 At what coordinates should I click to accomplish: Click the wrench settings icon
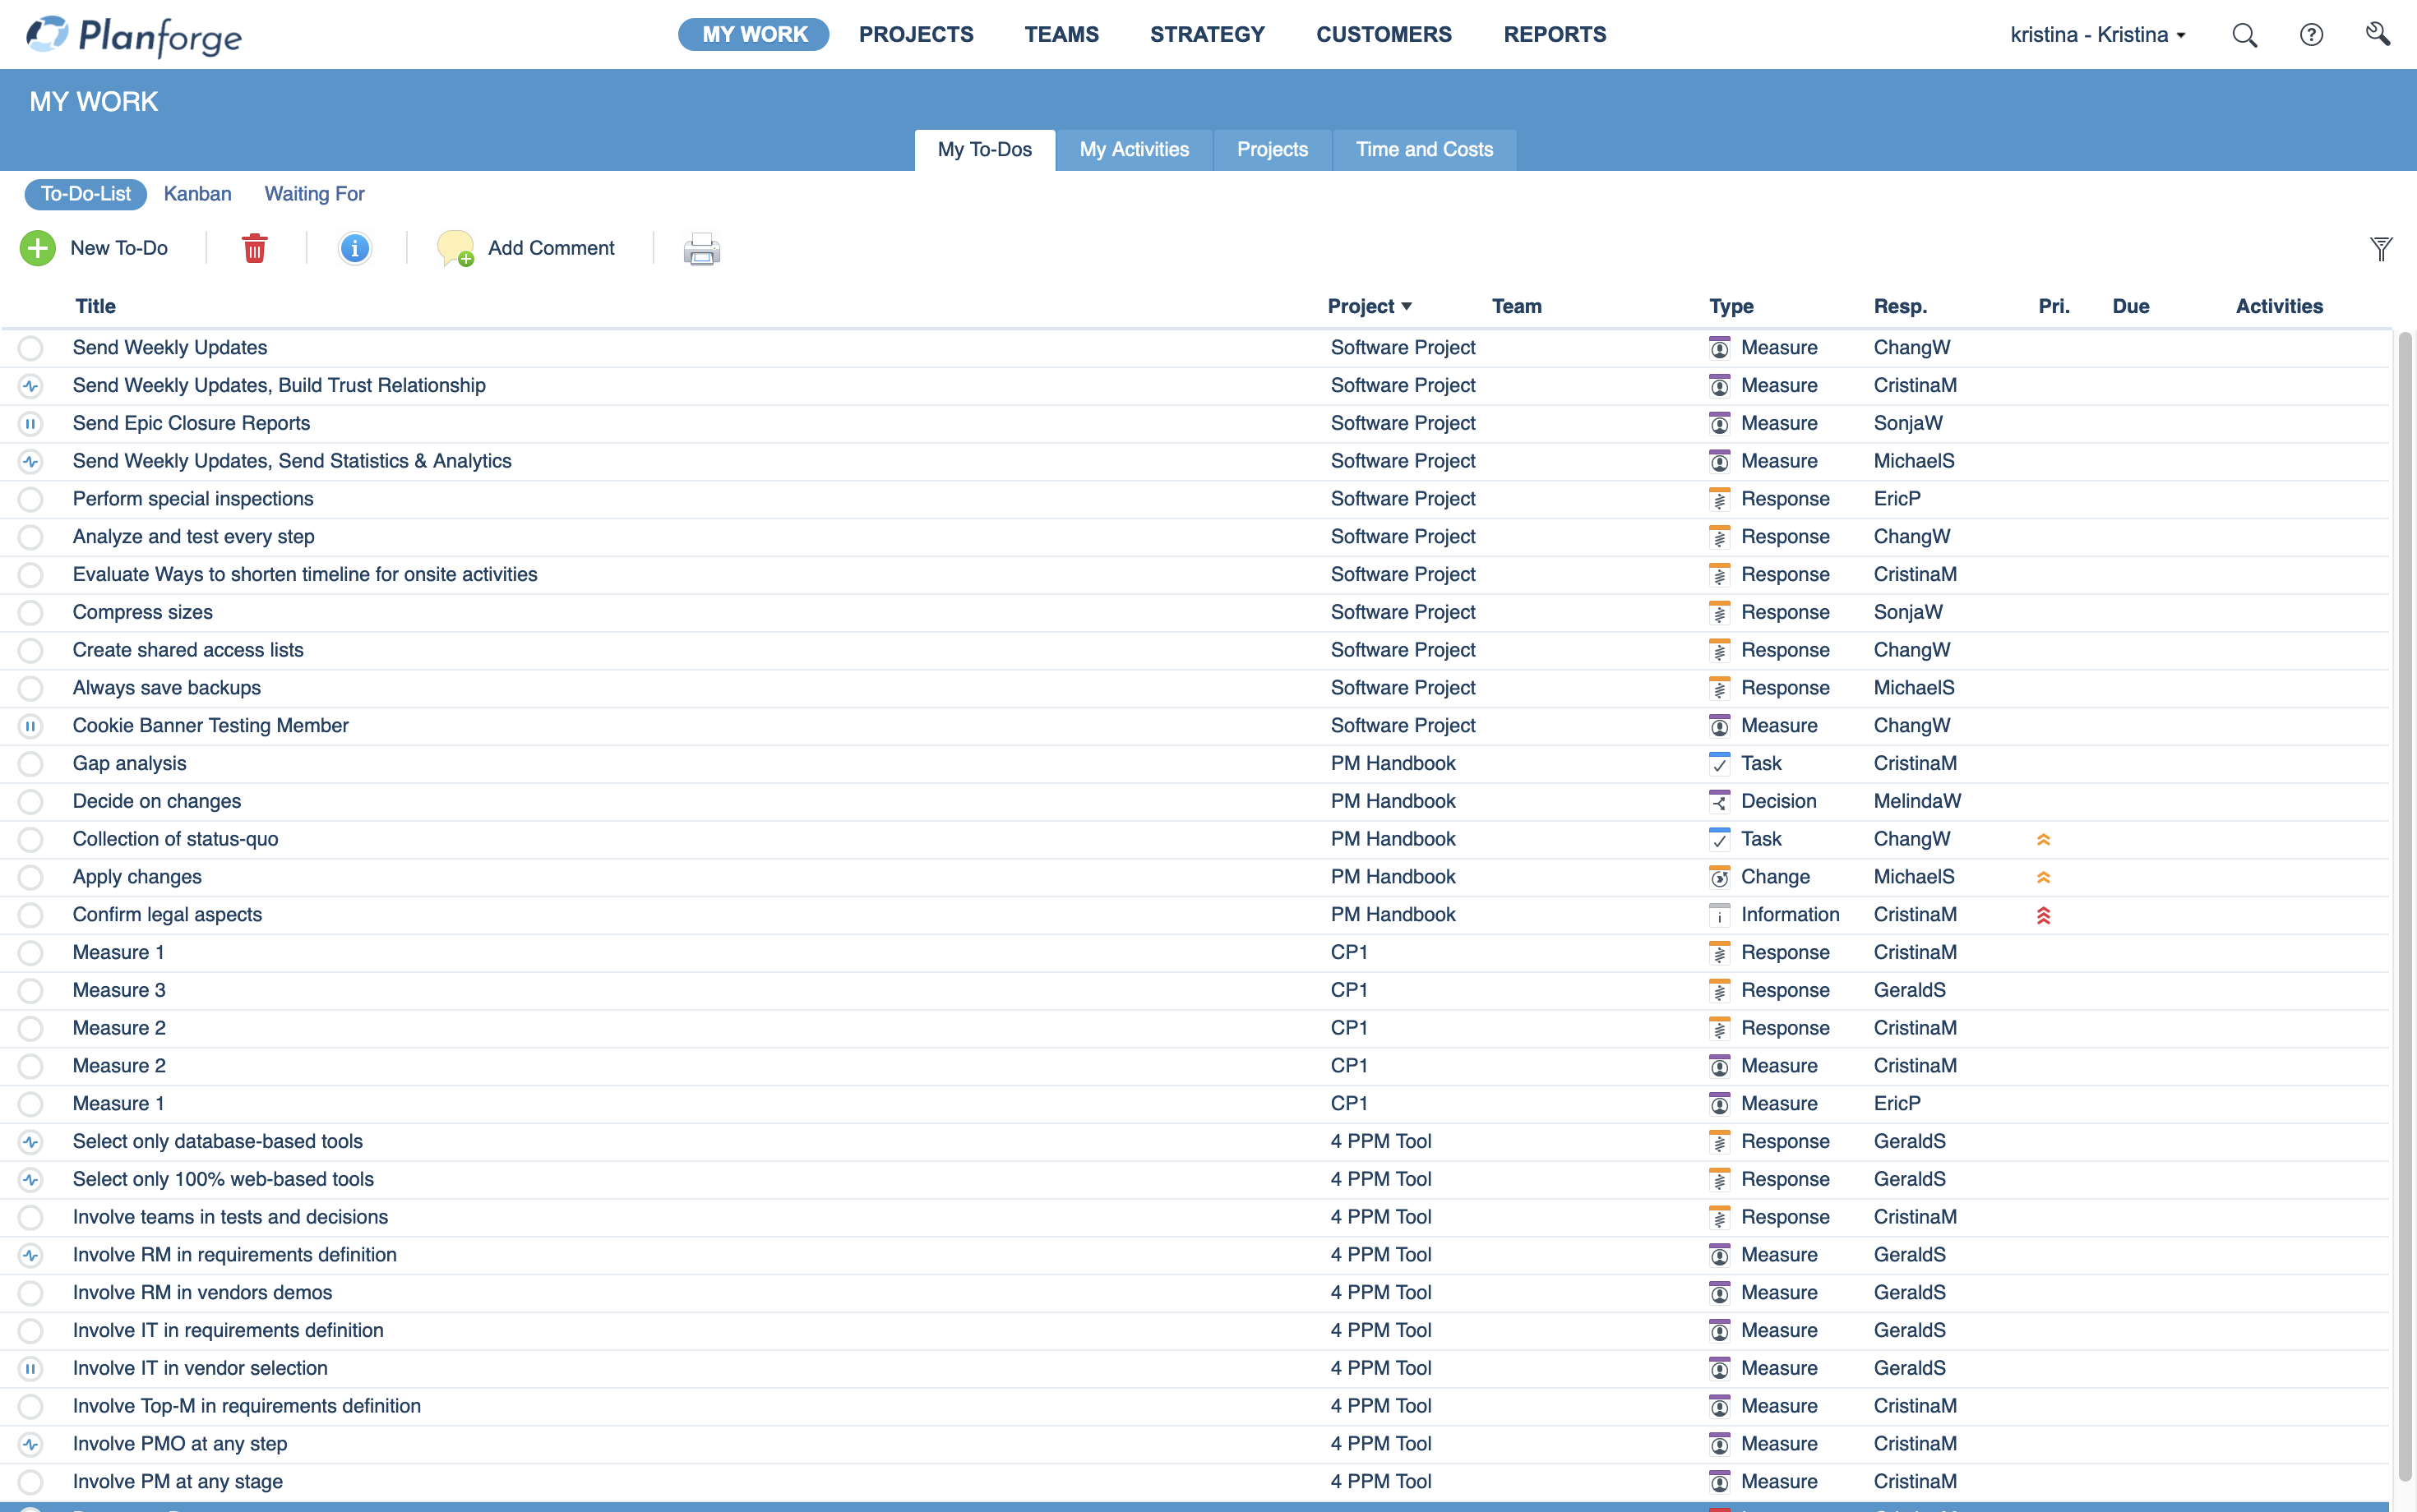click(x=2378, y=35)
